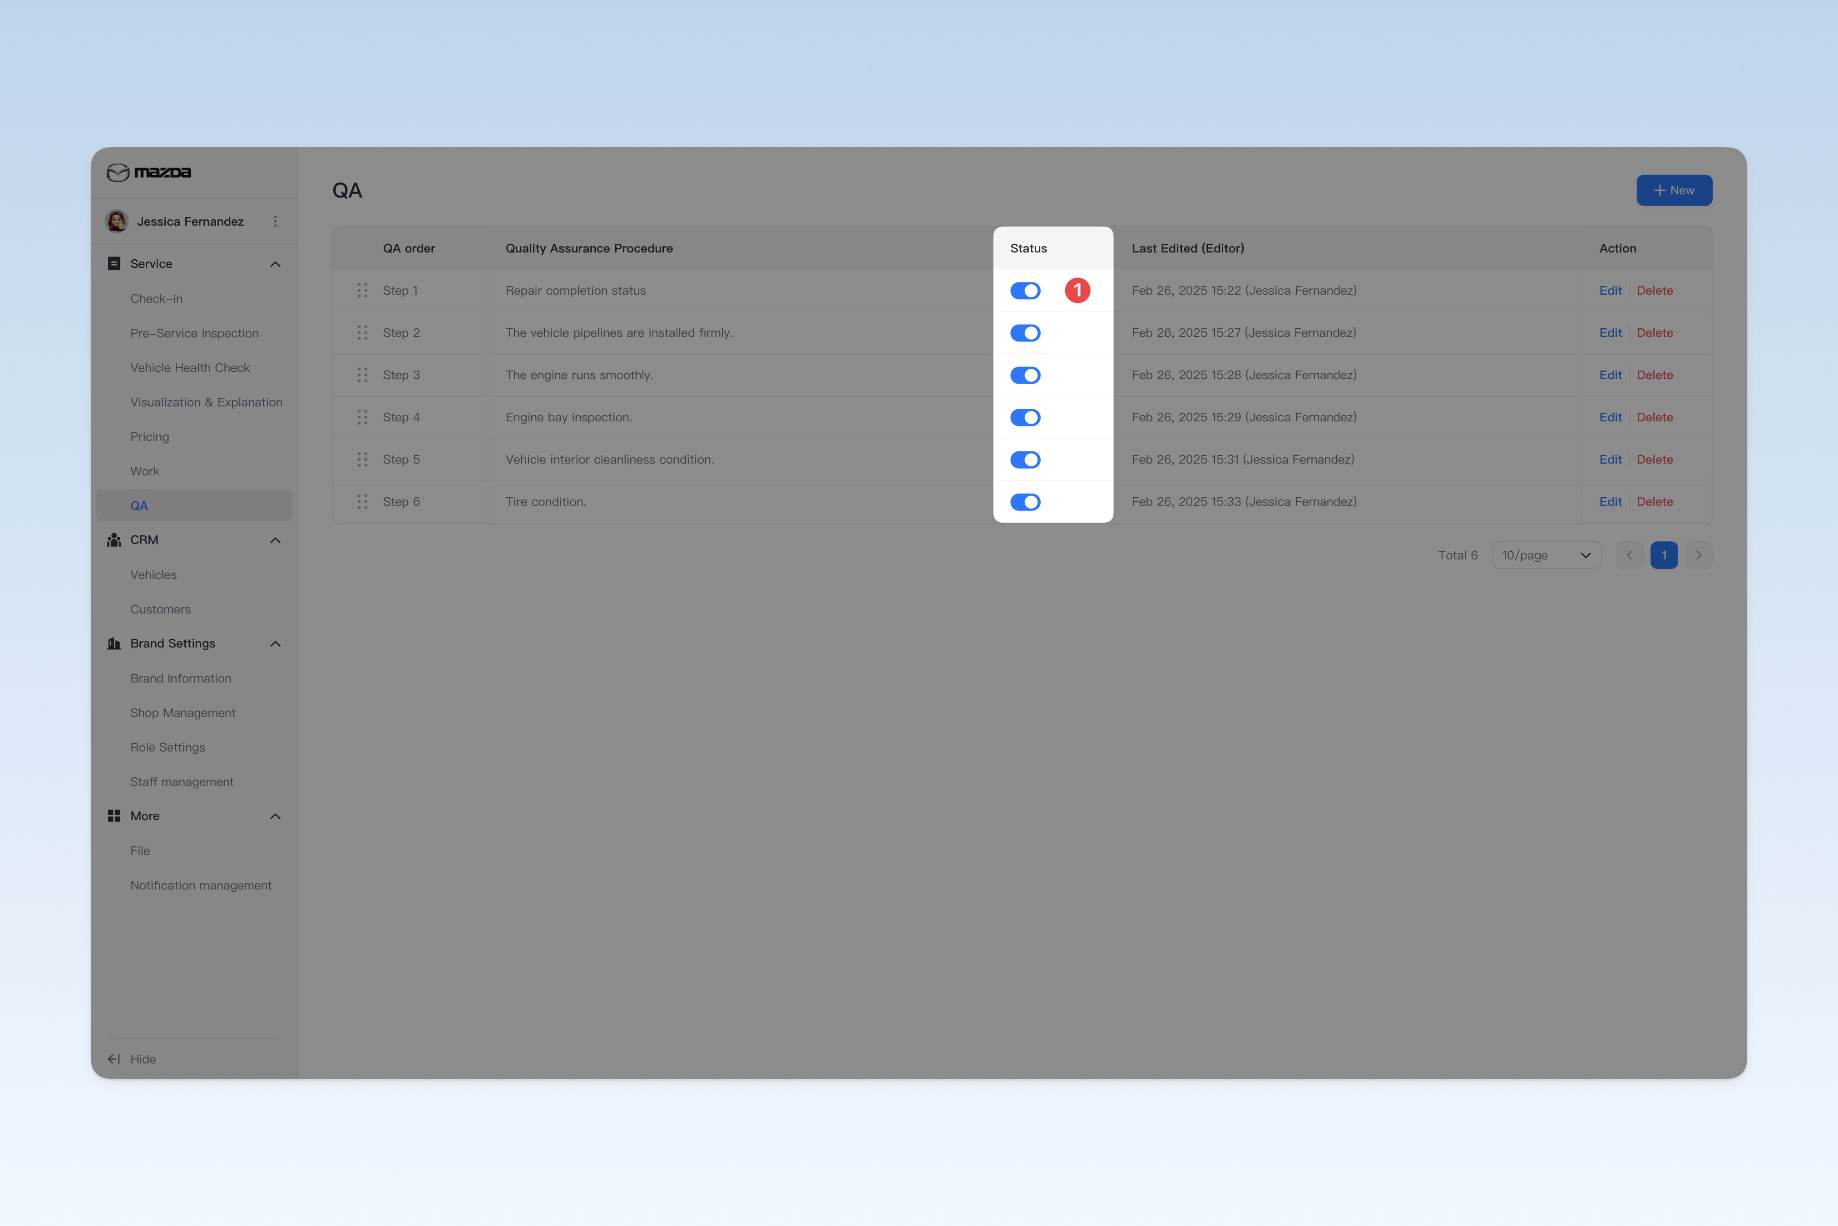Click the Status column header
The width and height of the screenshot is (1838, 1226).
coord(1028,248)
